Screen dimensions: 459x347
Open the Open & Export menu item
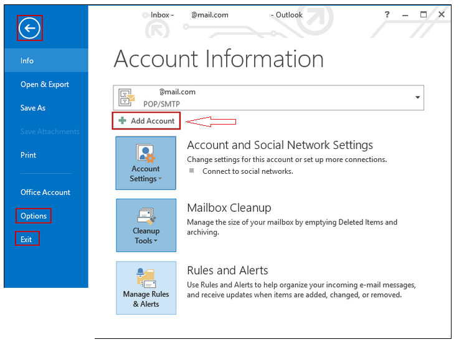[x=45, y=84]
